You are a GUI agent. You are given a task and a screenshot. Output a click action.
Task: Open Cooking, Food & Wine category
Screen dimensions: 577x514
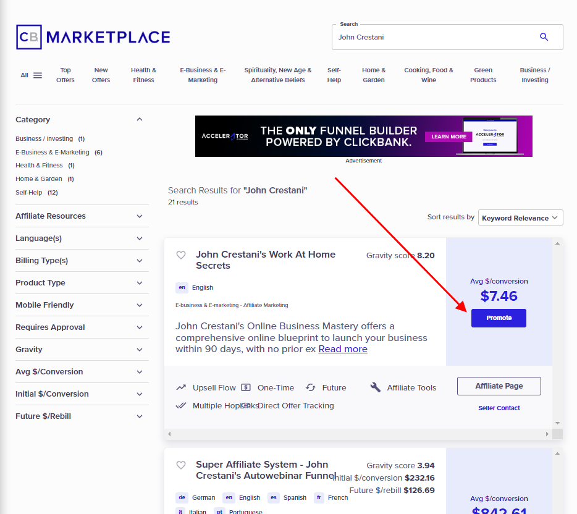[x=429, y=75]
